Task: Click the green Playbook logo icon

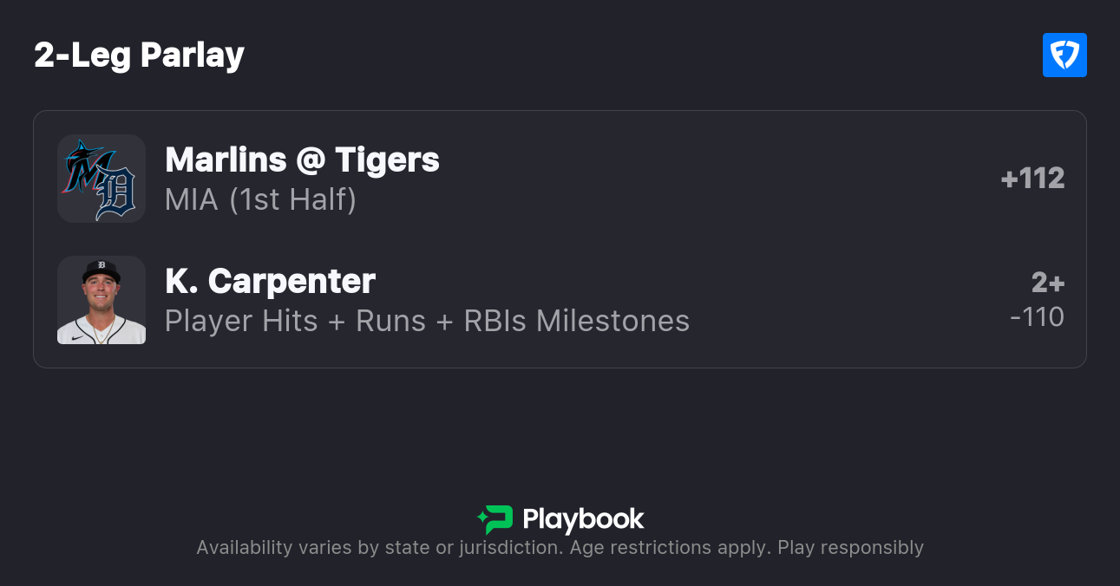Action: (495, 519)
